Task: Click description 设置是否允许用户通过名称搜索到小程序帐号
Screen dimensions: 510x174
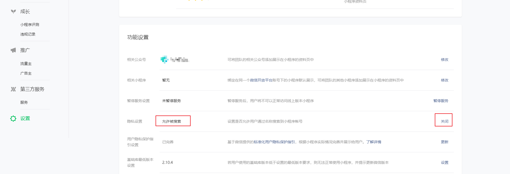Action: (x=265, y=121)
